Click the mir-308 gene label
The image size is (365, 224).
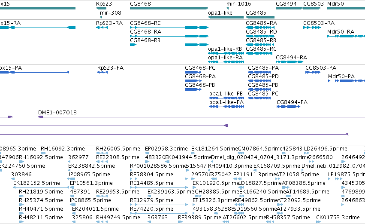(111, 13)
